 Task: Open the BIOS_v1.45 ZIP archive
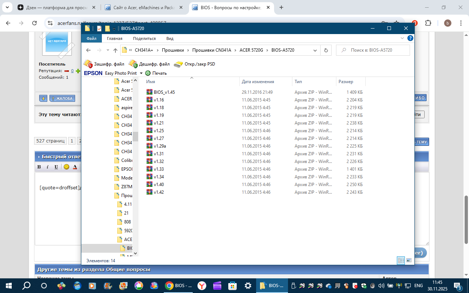click(x=164, y=92)
